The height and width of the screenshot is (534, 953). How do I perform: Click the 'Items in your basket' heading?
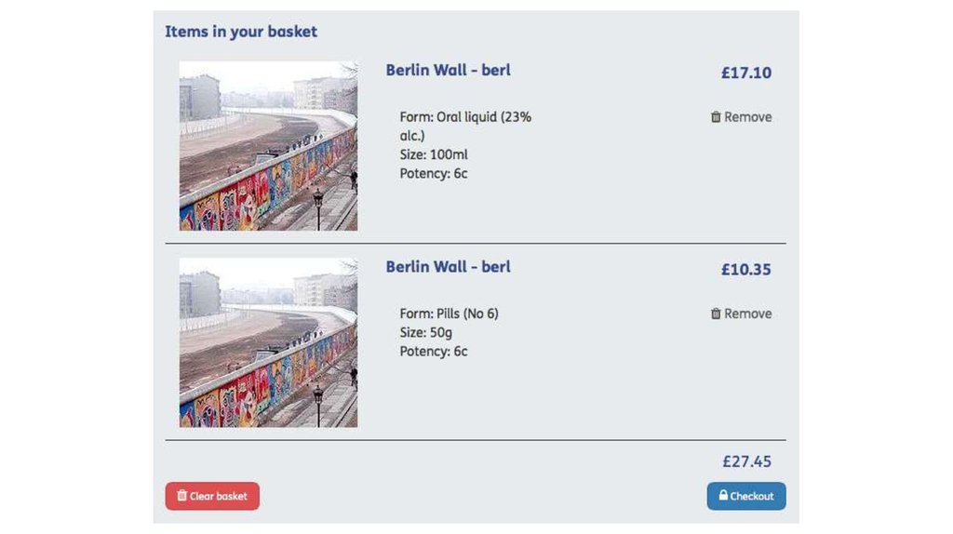click(241, 32)
